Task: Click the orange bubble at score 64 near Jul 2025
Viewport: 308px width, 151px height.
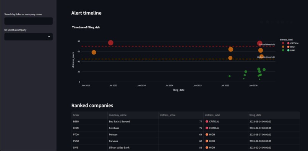Action: (231, 49)
